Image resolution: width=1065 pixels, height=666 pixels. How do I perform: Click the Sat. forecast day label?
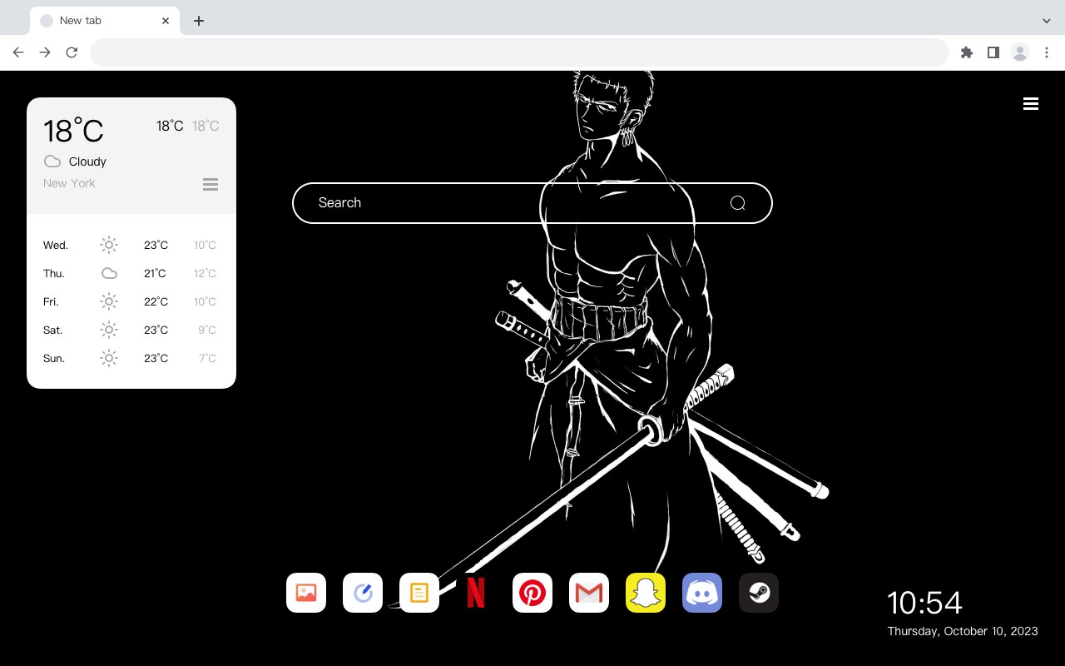(53, 330)
